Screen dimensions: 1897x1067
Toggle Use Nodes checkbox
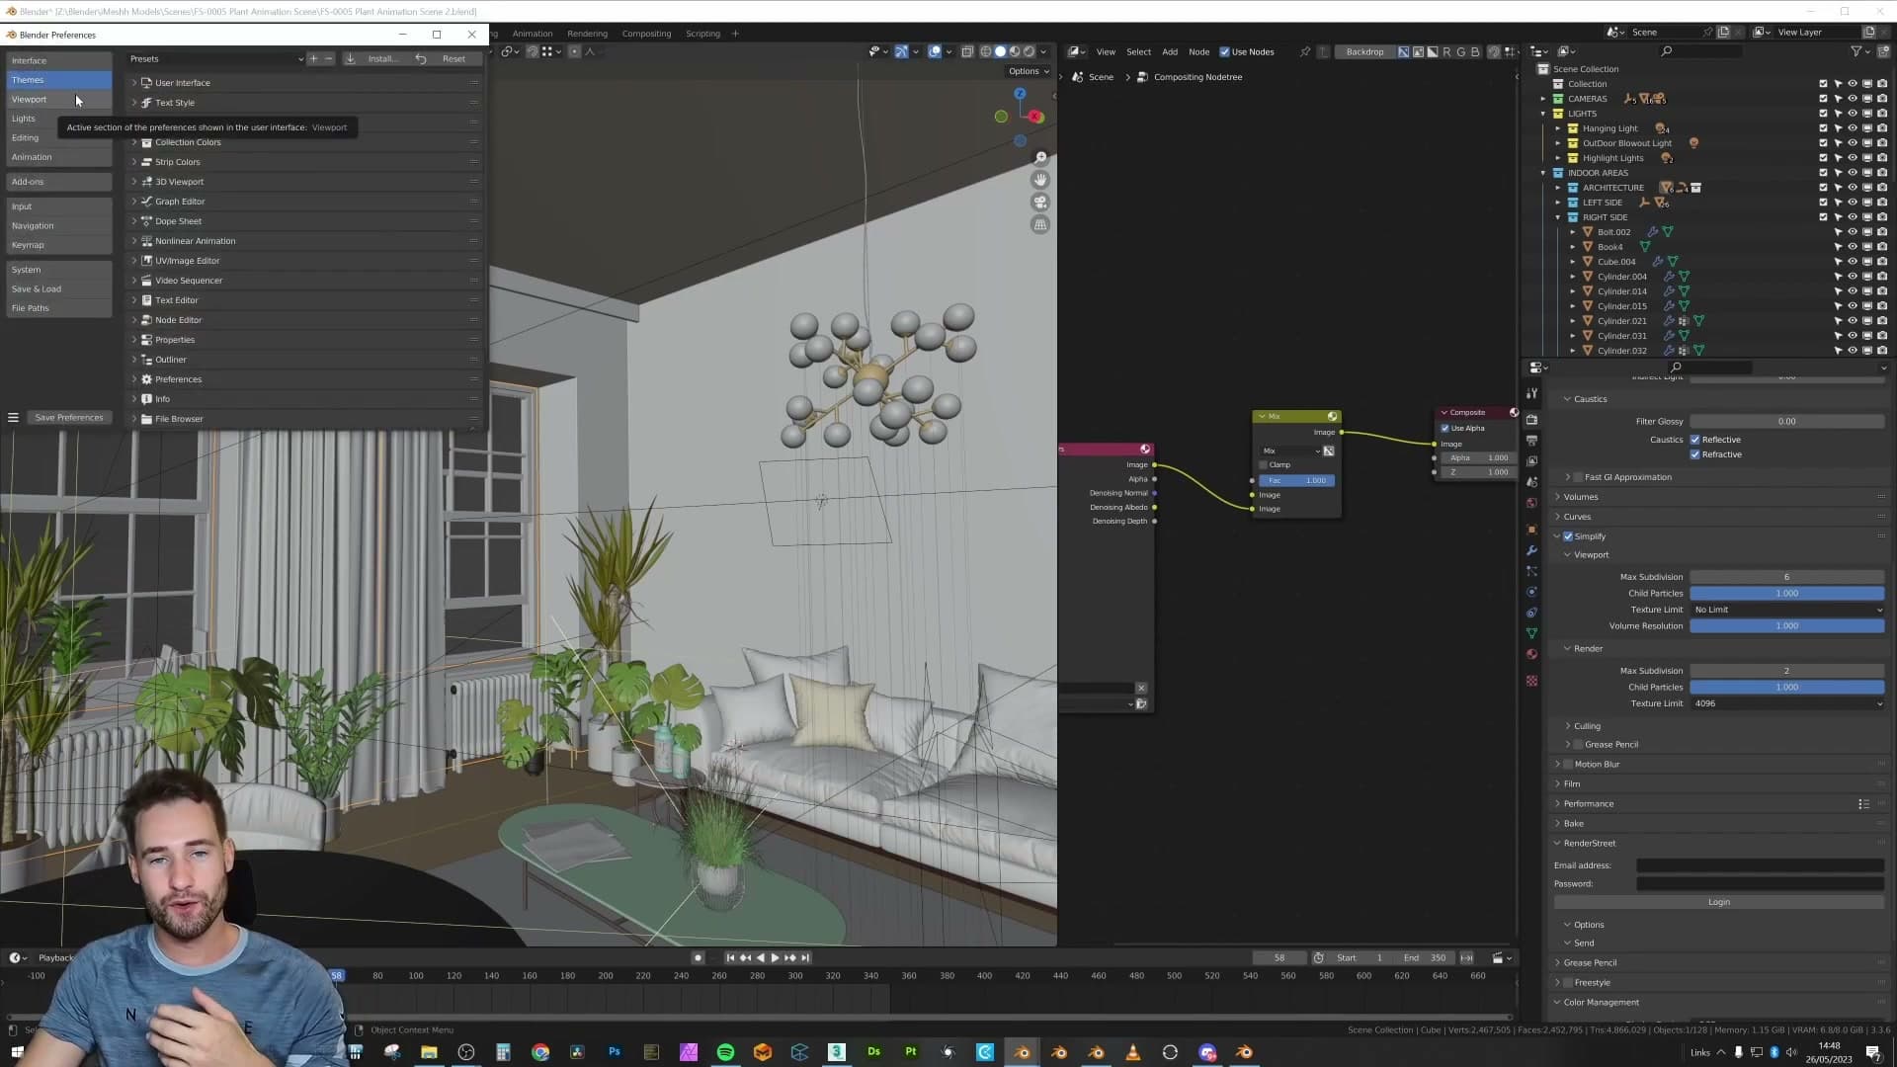pyautogui.click(x=1225, y=52)
